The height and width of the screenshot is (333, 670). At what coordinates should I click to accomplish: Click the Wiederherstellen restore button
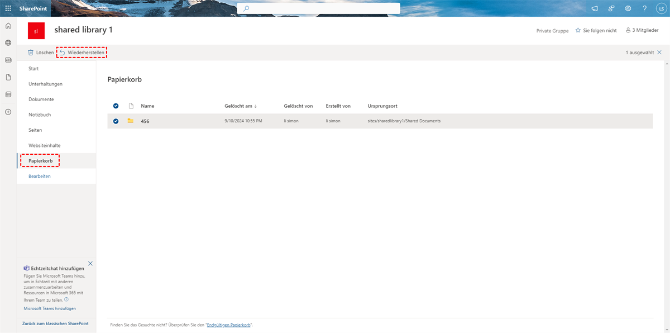(82, 53)
